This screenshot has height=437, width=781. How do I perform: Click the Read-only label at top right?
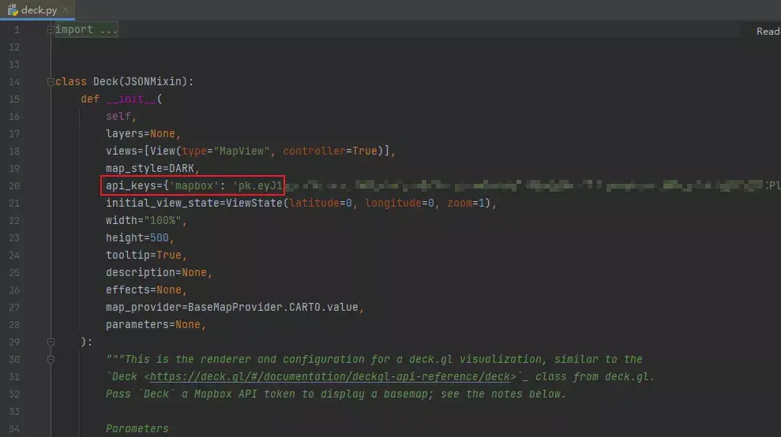point(768,32)
